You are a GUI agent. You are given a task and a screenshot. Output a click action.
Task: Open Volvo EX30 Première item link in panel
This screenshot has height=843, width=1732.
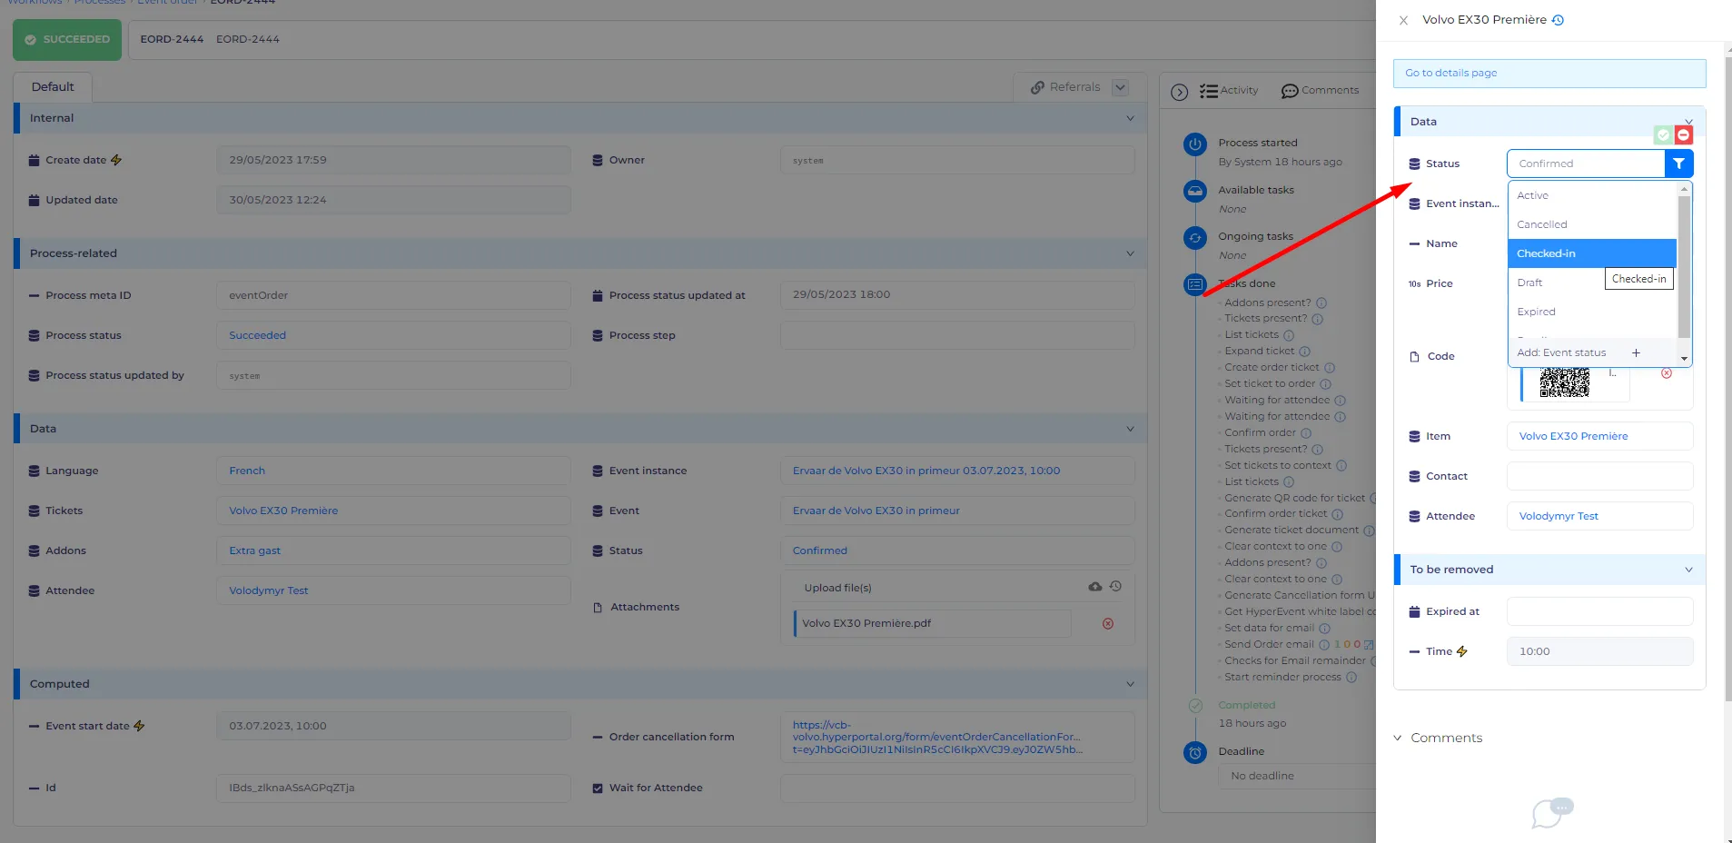[x=1573, y=436]
